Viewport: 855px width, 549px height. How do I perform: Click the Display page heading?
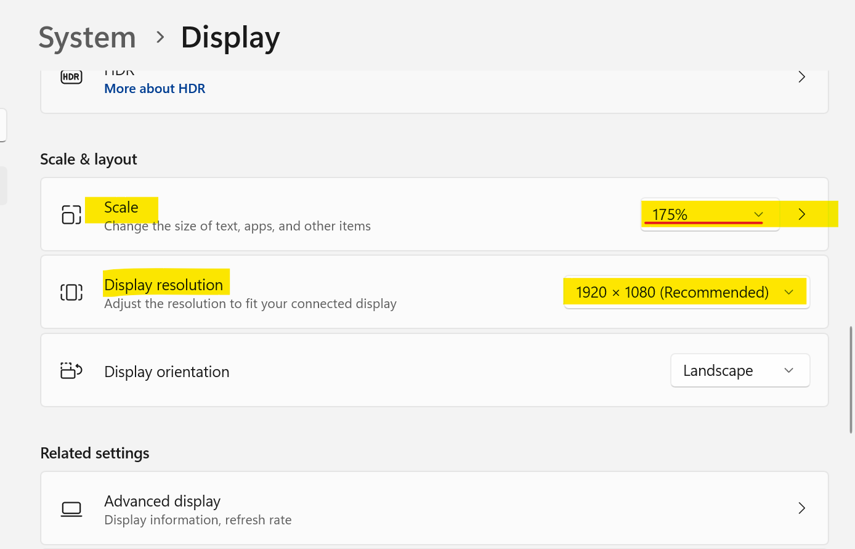click(230, 38)
